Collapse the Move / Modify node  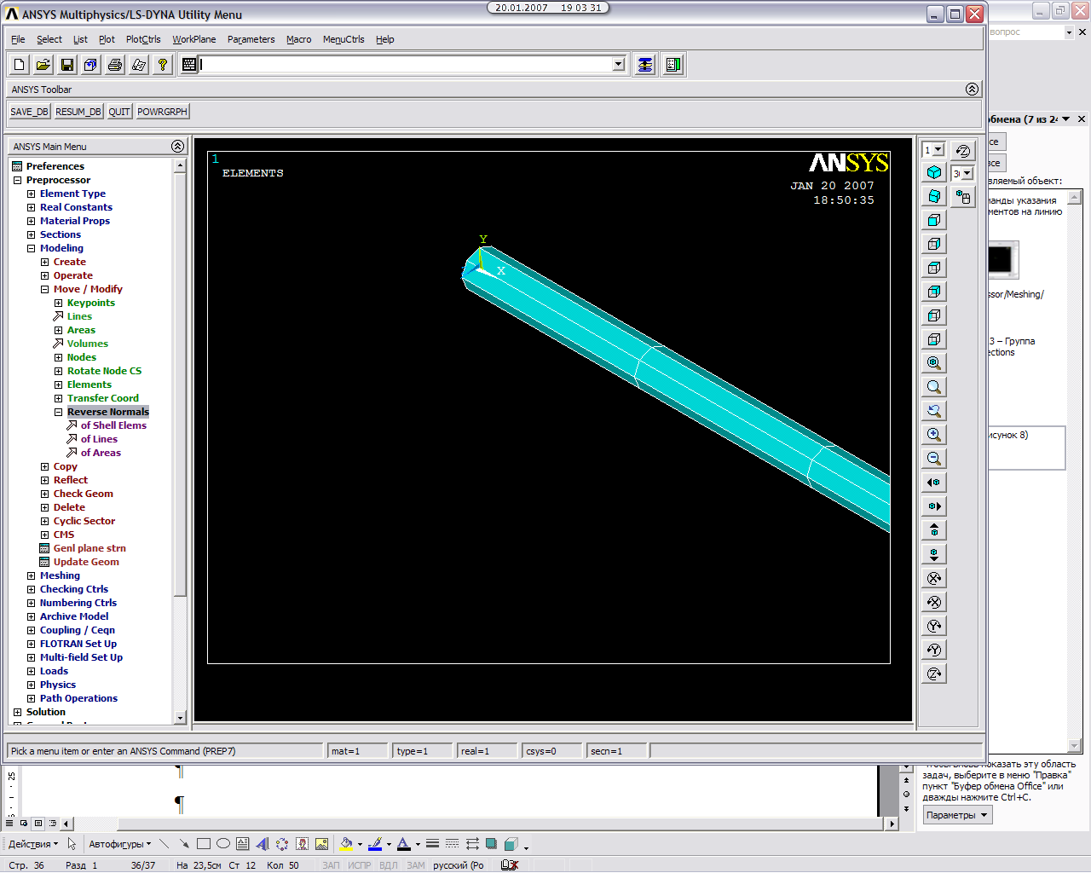(x=45, y=289)
